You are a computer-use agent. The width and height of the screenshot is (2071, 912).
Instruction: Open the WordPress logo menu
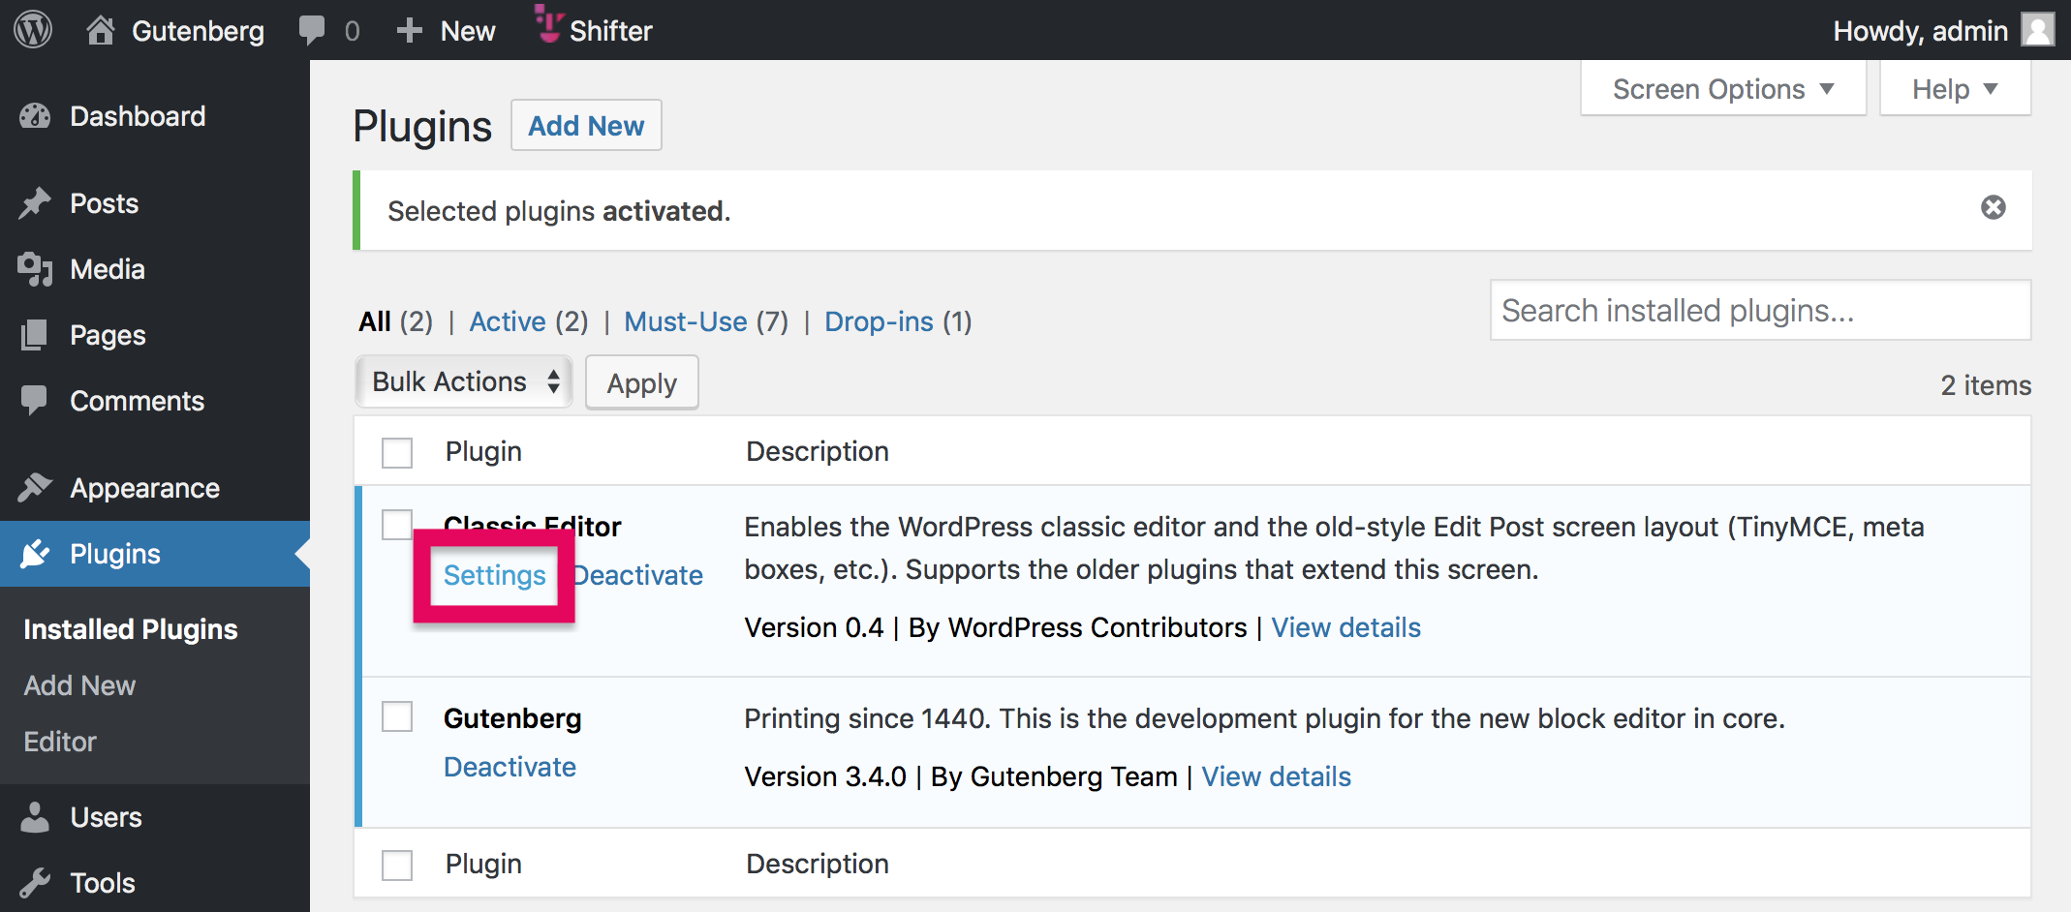[x=33, y=30]
